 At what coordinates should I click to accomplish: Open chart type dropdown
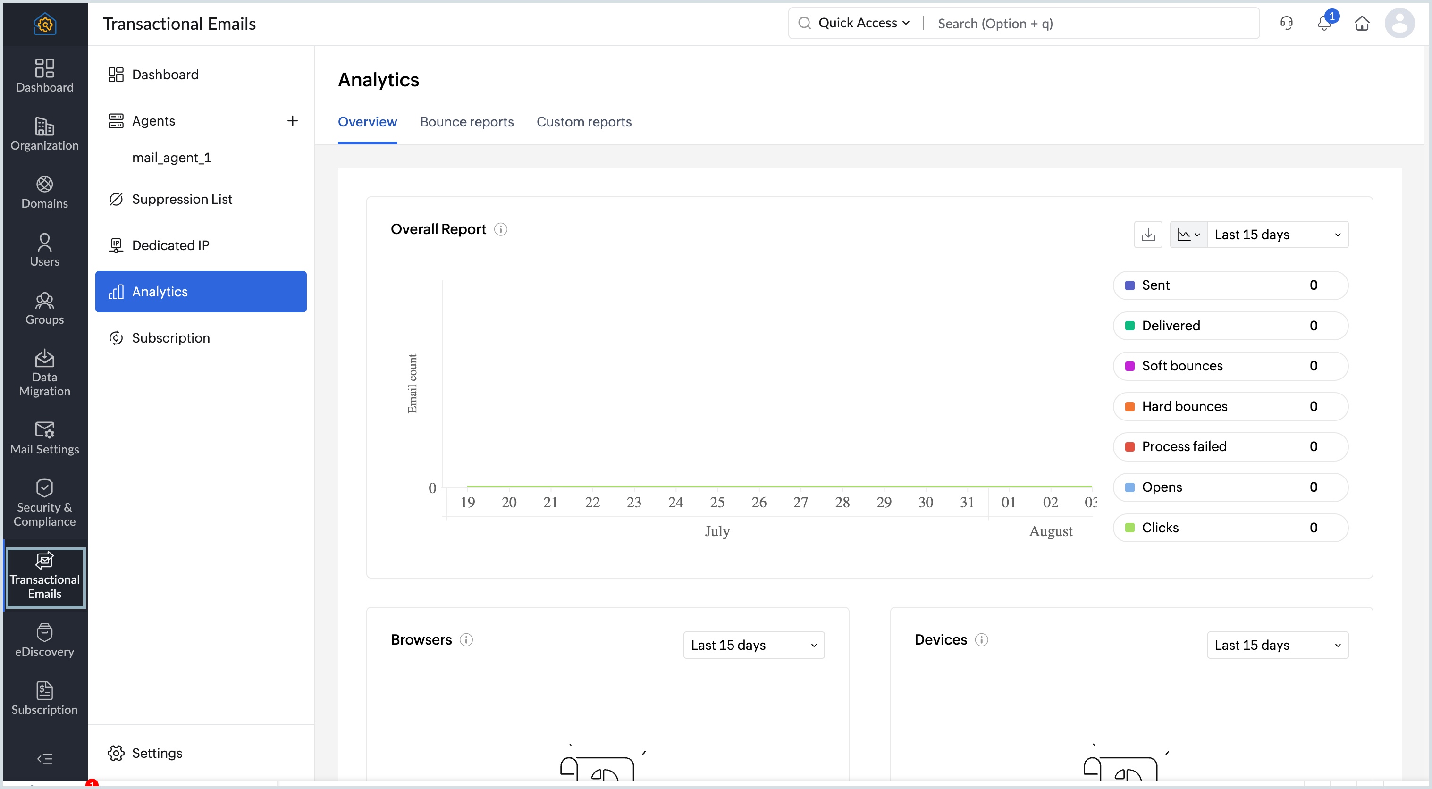tap(1188, 235)
